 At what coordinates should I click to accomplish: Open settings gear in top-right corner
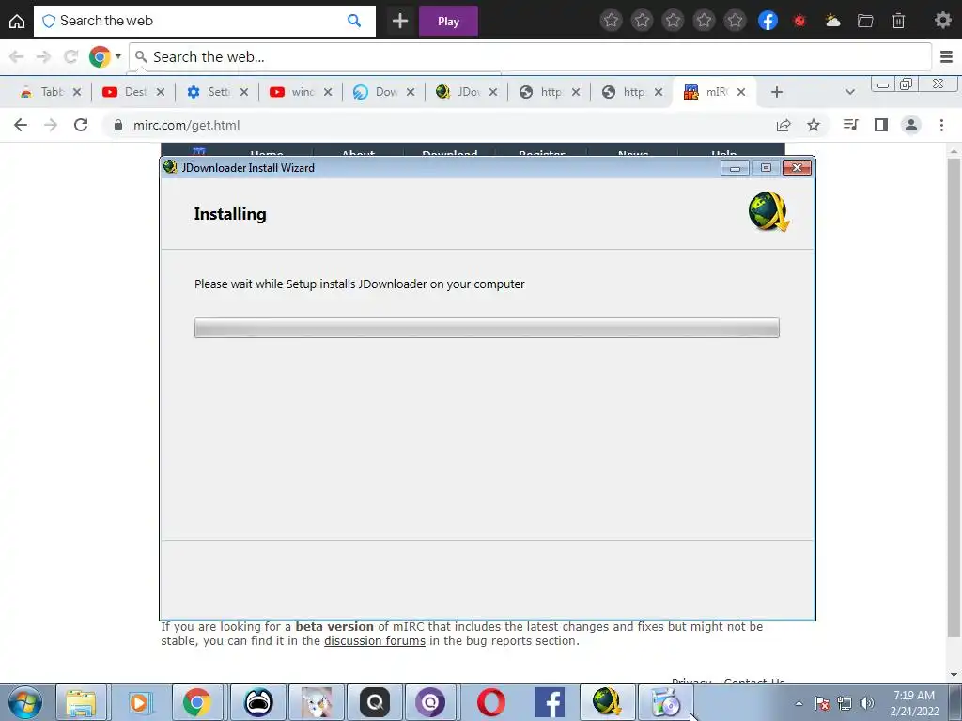[x=942, y=21]
